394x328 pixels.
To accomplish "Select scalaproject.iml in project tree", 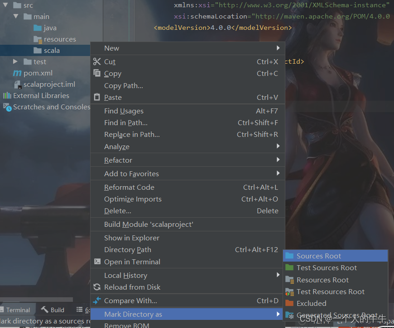I will pyautogui.click(x=49, y=84).
